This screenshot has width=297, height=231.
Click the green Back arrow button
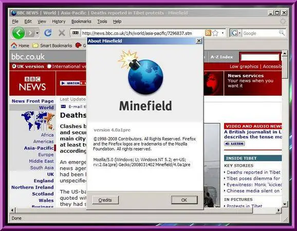coord(18,33)
